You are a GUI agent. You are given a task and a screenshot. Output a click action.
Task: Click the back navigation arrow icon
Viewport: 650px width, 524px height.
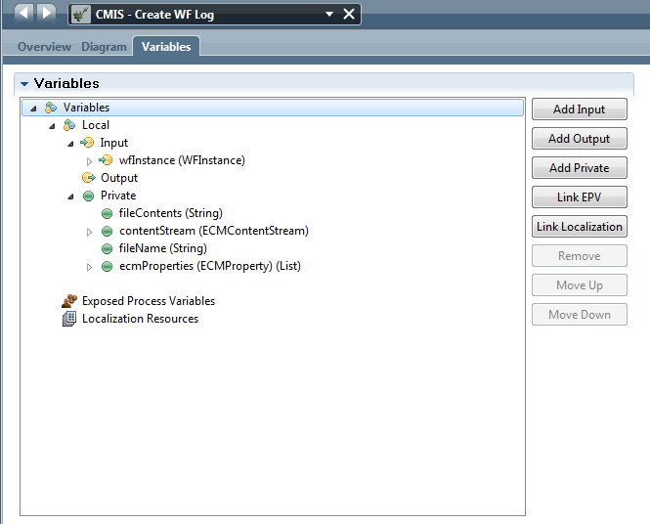pos(24,13)
